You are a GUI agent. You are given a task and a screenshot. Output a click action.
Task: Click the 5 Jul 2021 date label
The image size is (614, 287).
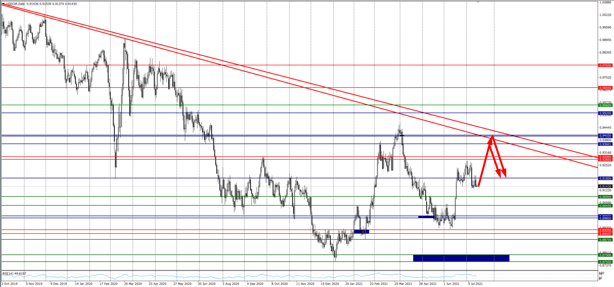coord(475,283)
